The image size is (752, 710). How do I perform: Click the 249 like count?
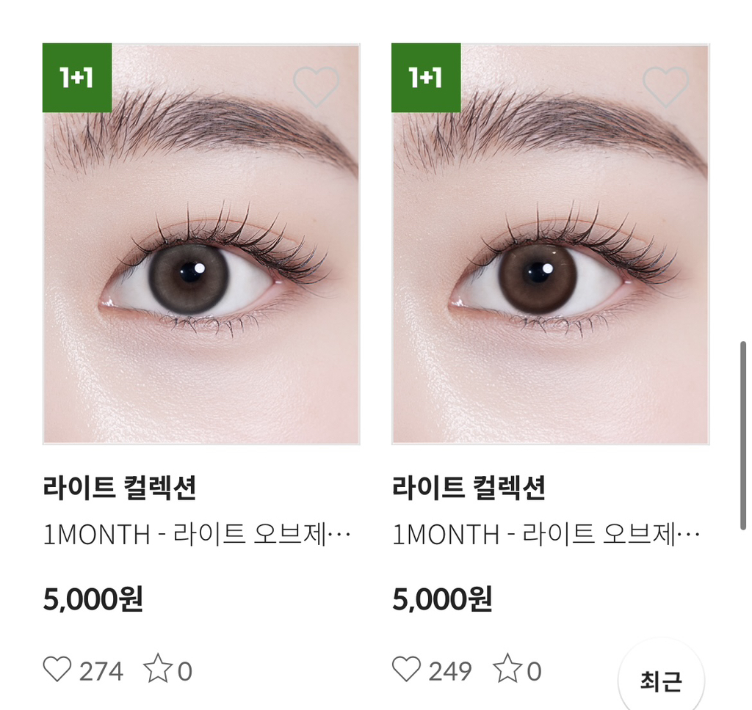coord(450,671)
